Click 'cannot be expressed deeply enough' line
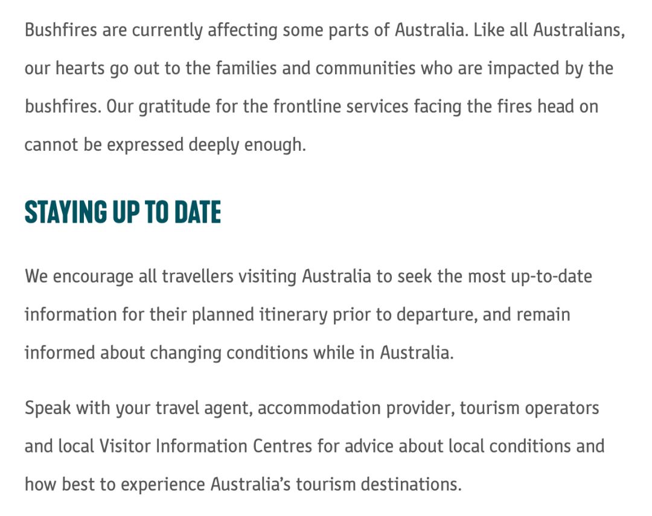The image size is (652, 516). (165, 145)
